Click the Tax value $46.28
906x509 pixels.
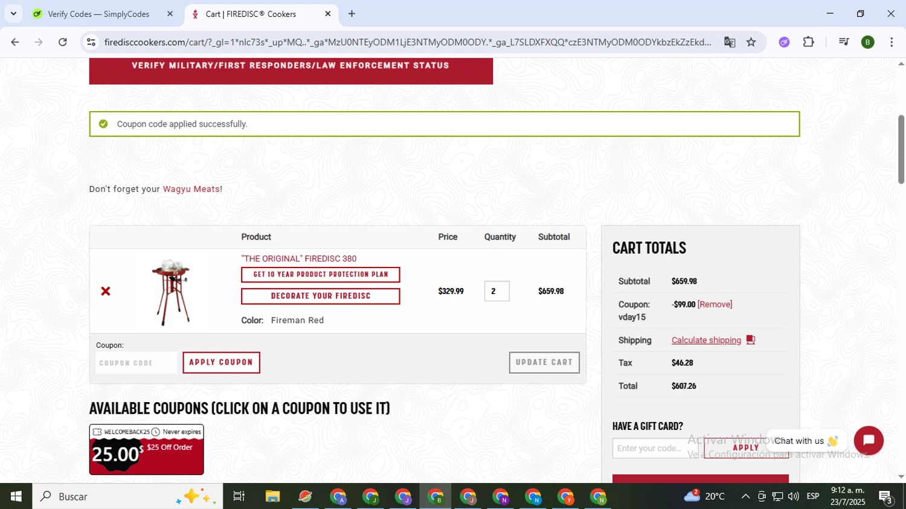click(682, 363)
